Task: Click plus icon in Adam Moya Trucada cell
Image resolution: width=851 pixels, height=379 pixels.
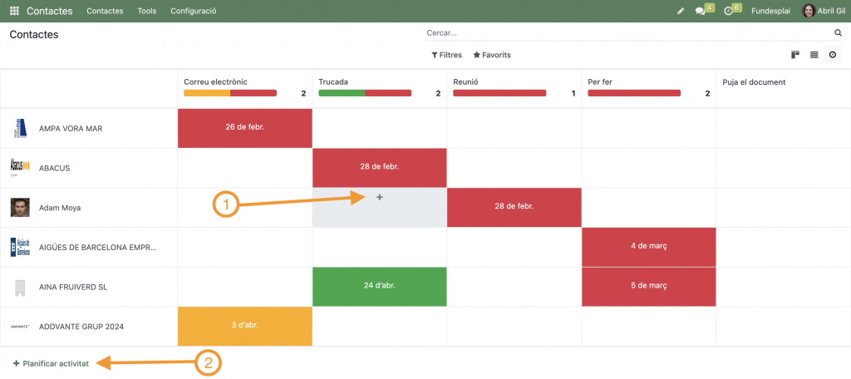Action: point(380,197)
